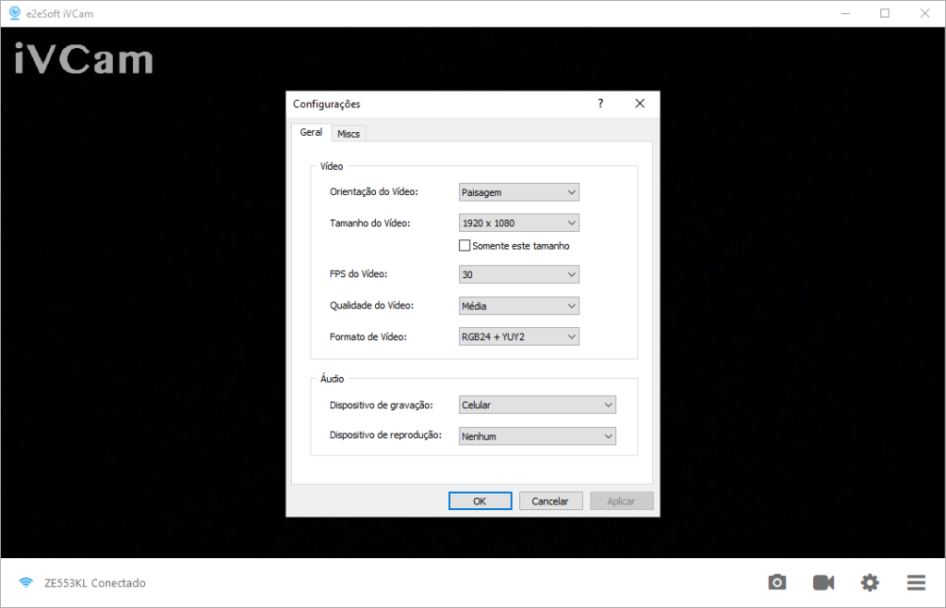The image size is (946, 608).
Task: Click the Wi-Fi connection icon near ZE553KL
Action: tap(25, 582)
